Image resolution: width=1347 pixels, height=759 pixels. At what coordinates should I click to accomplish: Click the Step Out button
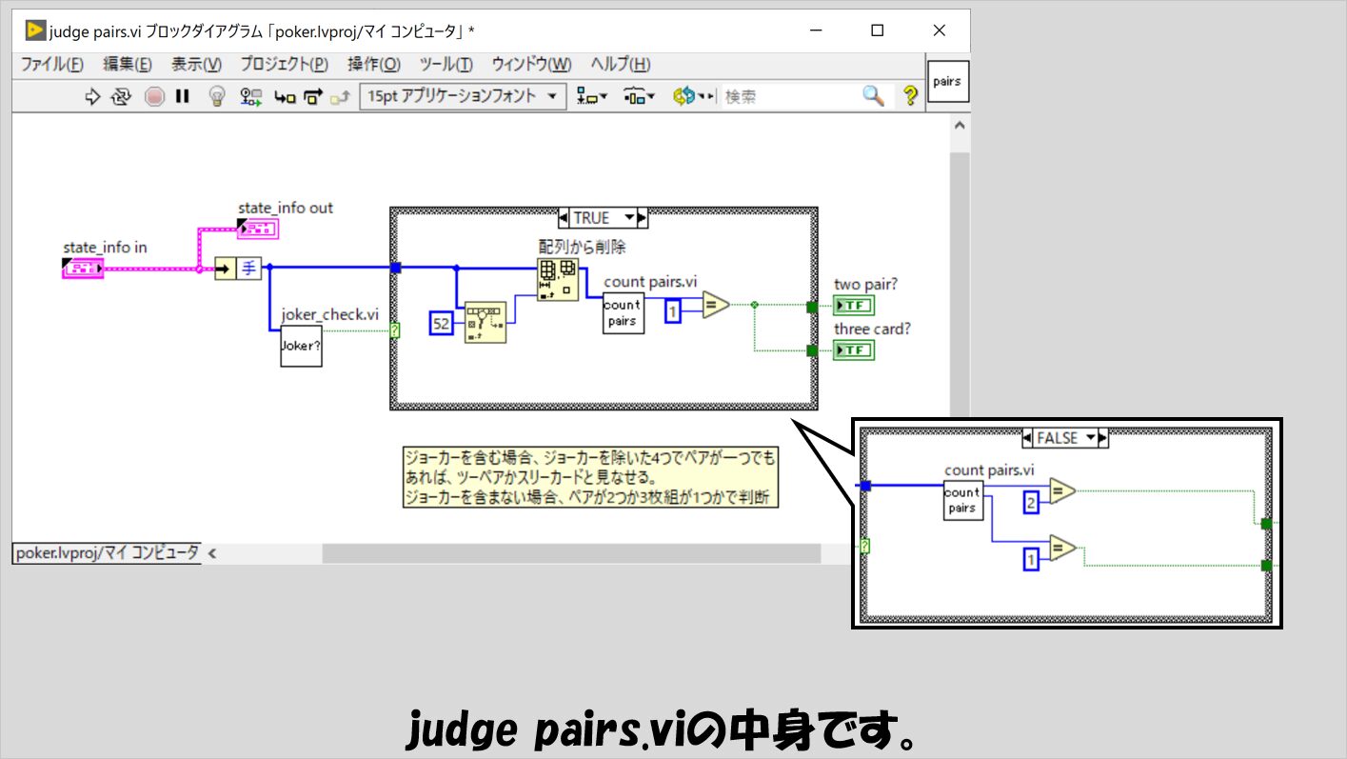point(340,96)
